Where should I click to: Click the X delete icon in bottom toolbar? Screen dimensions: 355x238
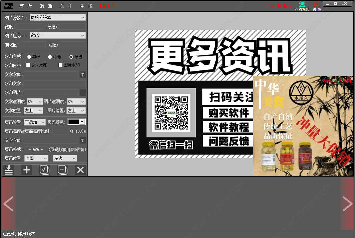[x=80, y=170]
